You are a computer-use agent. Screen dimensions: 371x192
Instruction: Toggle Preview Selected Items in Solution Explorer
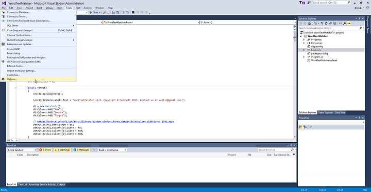[x=349, y=23]
